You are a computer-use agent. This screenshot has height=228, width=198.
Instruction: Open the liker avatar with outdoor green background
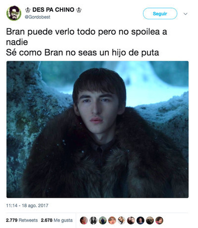(102, 221)
